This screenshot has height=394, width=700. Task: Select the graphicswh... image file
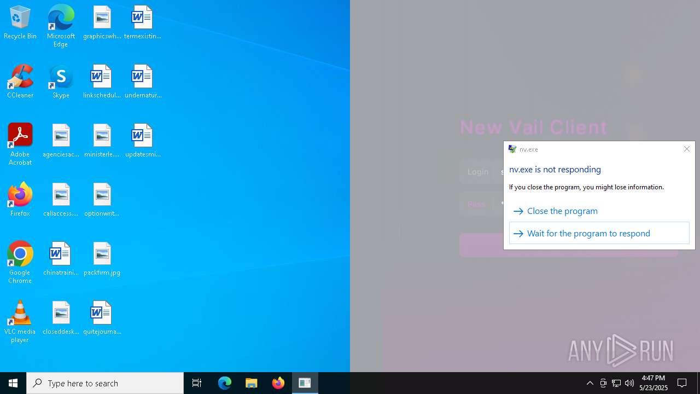(x=102, y=23)
